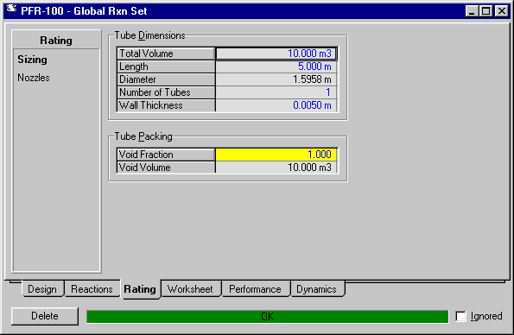Open the Nozzles page

34,78
